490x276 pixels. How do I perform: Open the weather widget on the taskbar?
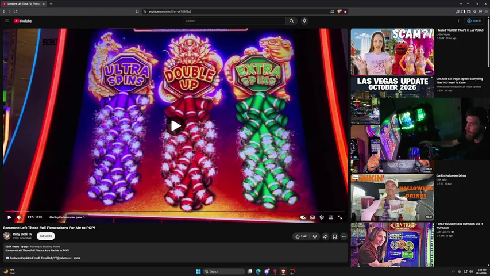9,271
